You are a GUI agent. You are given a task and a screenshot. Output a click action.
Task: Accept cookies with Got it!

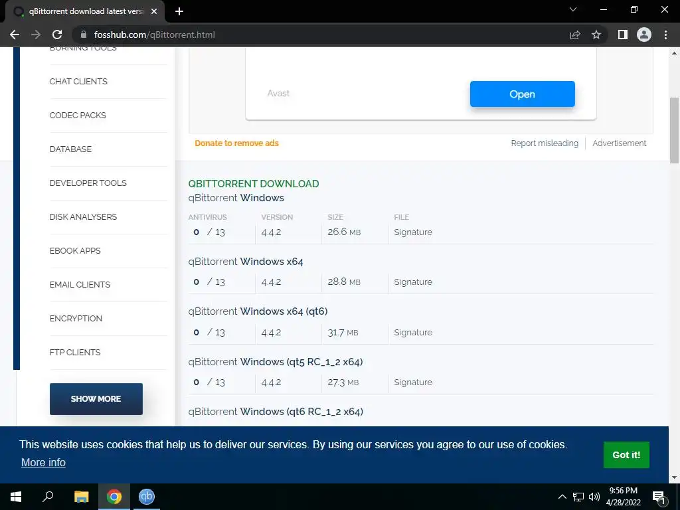[626, 455]
